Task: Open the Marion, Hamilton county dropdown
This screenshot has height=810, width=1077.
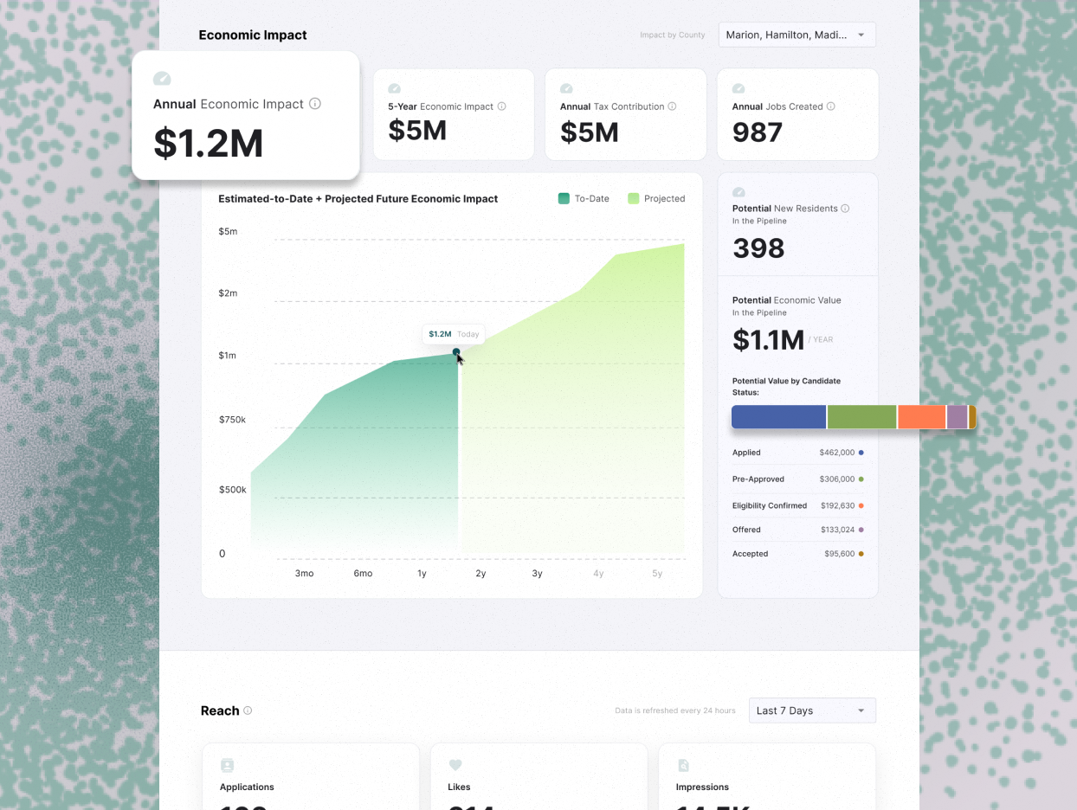Action: coord(796,35)
